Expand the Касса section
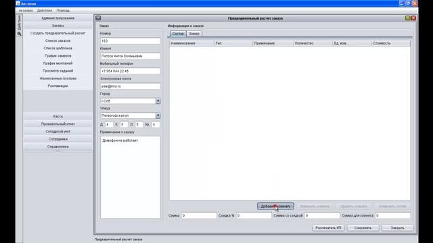433x243 pixels. [x=58, y=116]
